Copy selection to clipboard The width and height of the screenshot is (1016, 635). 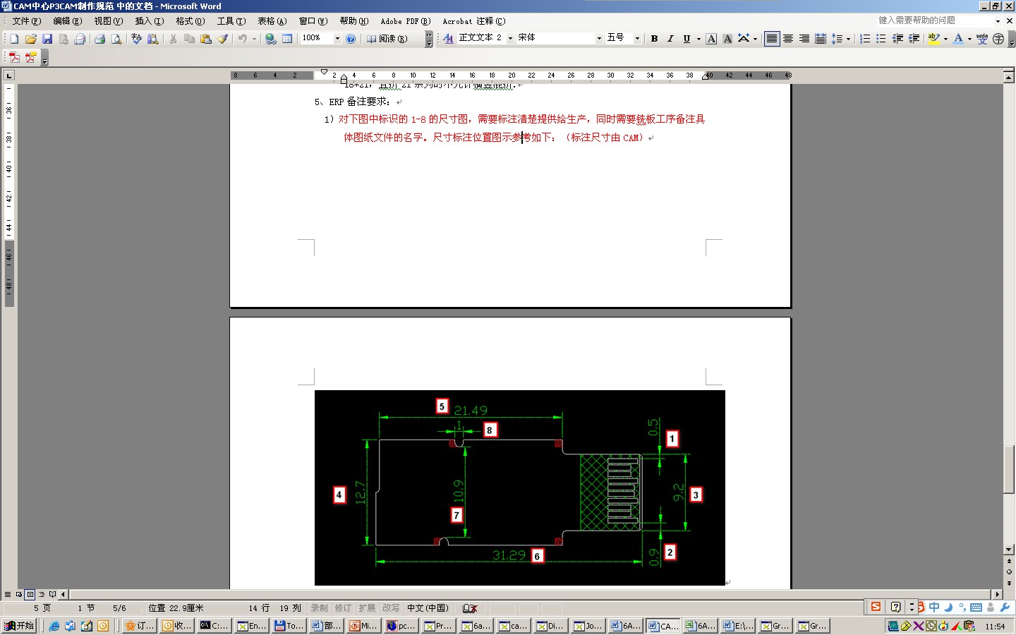coord(189,39)
